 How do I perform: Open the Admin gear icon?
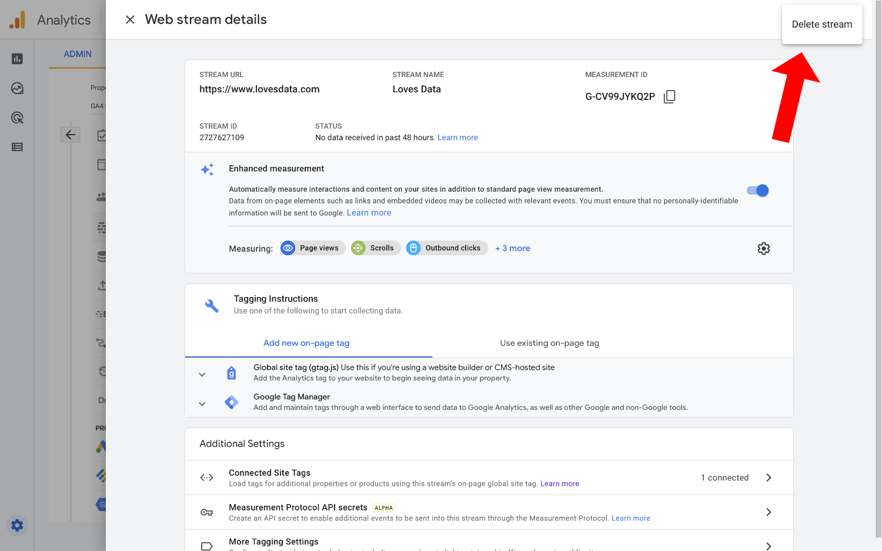point(16,525)
